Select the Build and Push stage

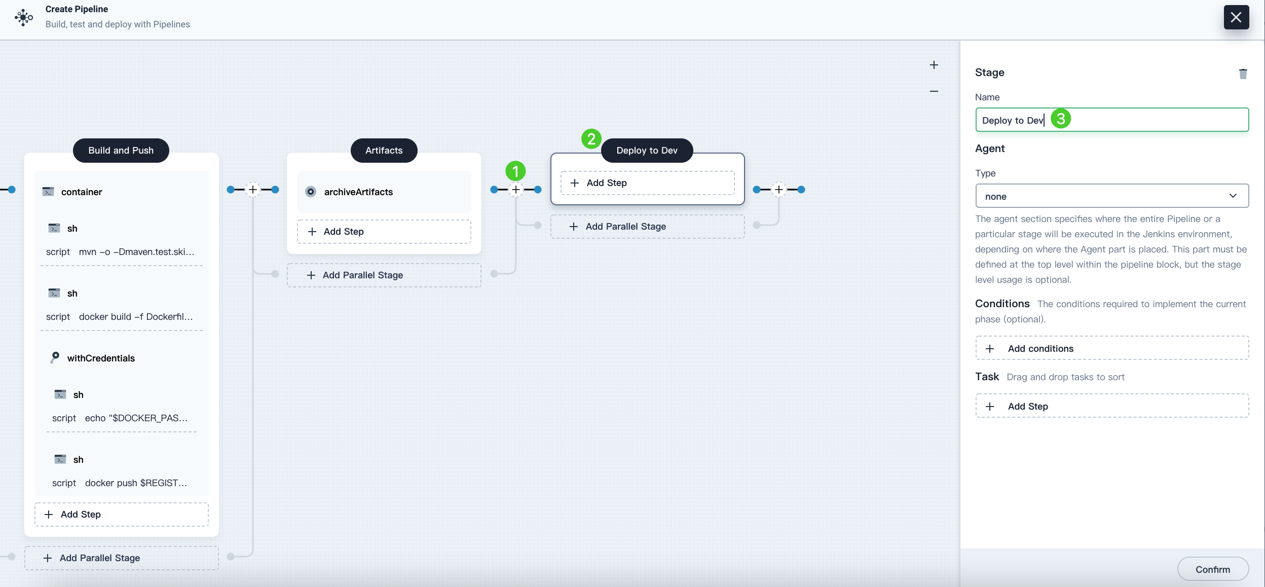pyautogui.click(x=121, y=151)
